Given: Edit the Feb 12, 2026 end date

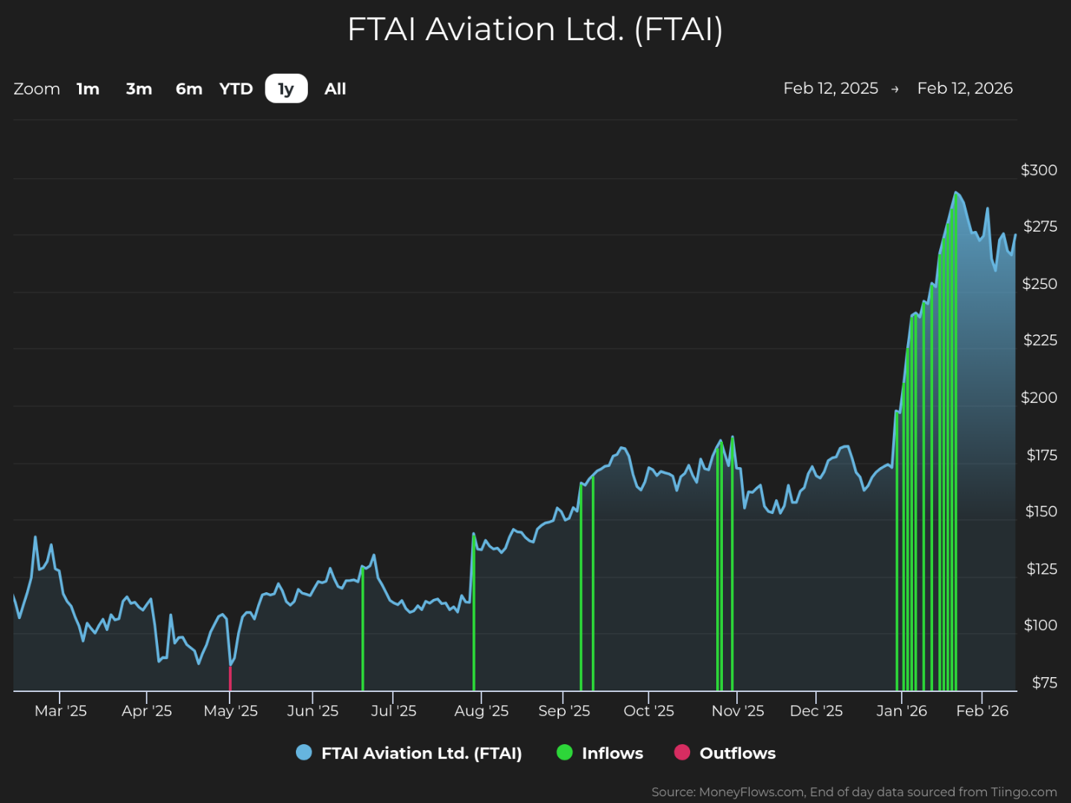Looking at the screenshot, I should [x=964, y=88].
